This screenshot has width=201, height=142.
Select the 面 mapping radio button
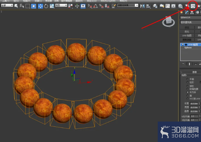click(187, 96)
